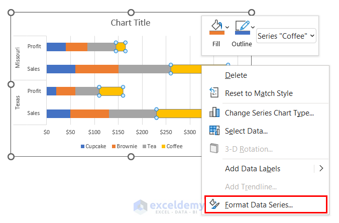Image resolution: width=339 pixels, height=223 pixels.
Task: Click the top-center chart resize handle
Action: point(132,12)
